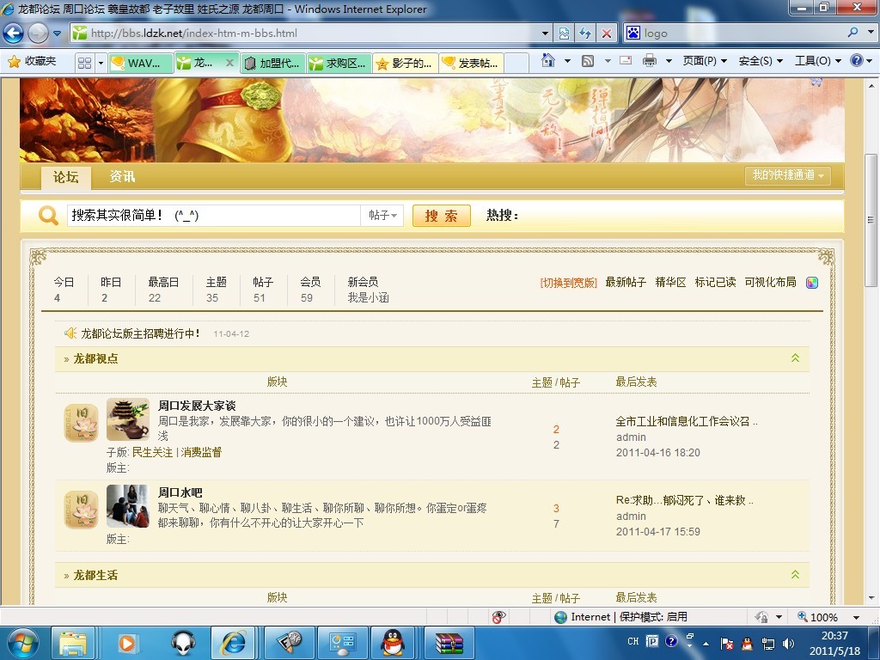The height and width of the screenshot is (660, 880).
Task: Refresh the page with the refresh icon
Action: [585, 34]
